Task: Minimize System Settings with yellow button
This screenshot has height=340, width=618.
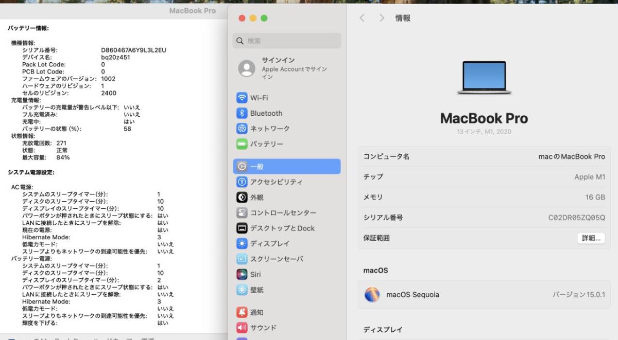Action: tap(253, 18)
